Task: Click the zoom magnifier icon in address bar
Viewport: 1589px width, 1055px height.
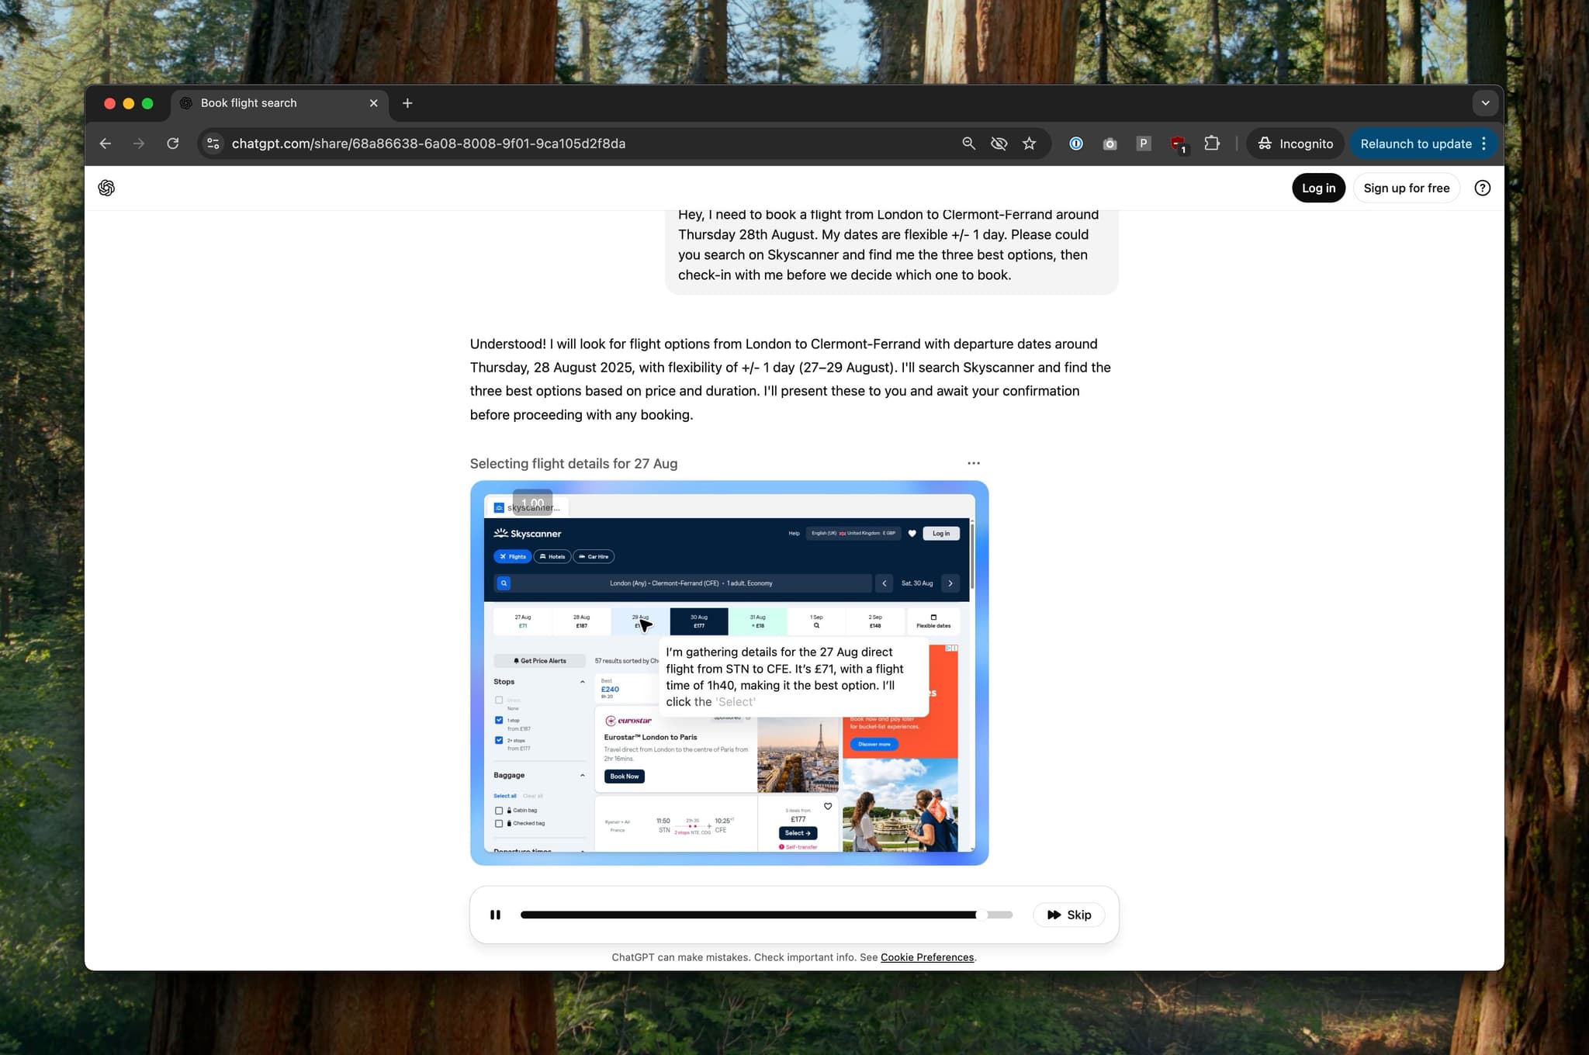Action: [x=968, y=144]
